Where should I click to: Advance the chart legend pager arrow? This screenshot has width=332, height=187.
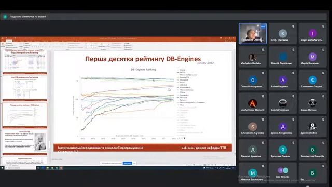(185, 138)
